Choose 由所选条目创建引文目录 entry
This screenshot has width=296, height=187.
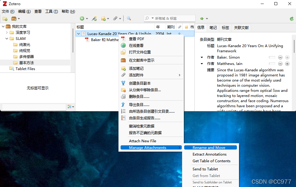point(152,111)
